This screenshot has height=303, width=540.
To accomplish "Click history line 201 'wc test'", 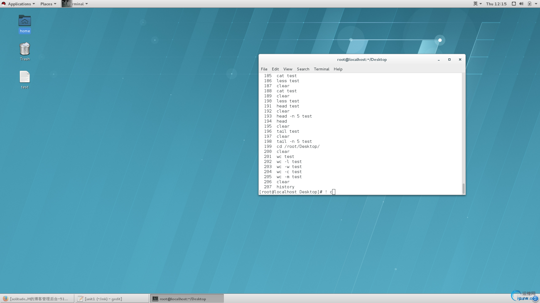I will tap(285, 157).
